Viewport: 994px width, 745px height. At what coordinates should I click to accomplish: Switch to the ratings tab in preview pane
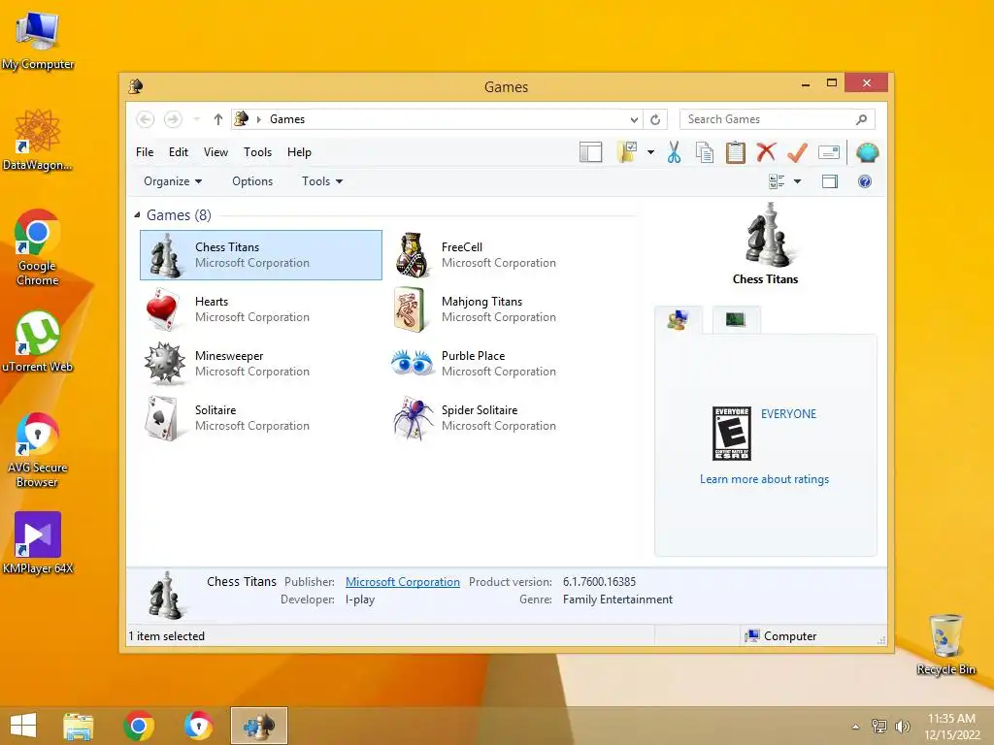[x=679, y=319]
